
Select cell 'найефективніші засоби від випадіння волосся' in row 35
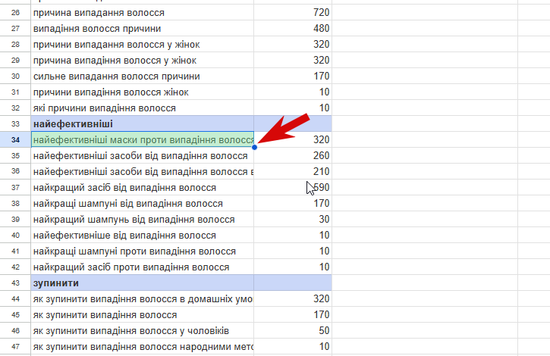click(x=143, y=155)
